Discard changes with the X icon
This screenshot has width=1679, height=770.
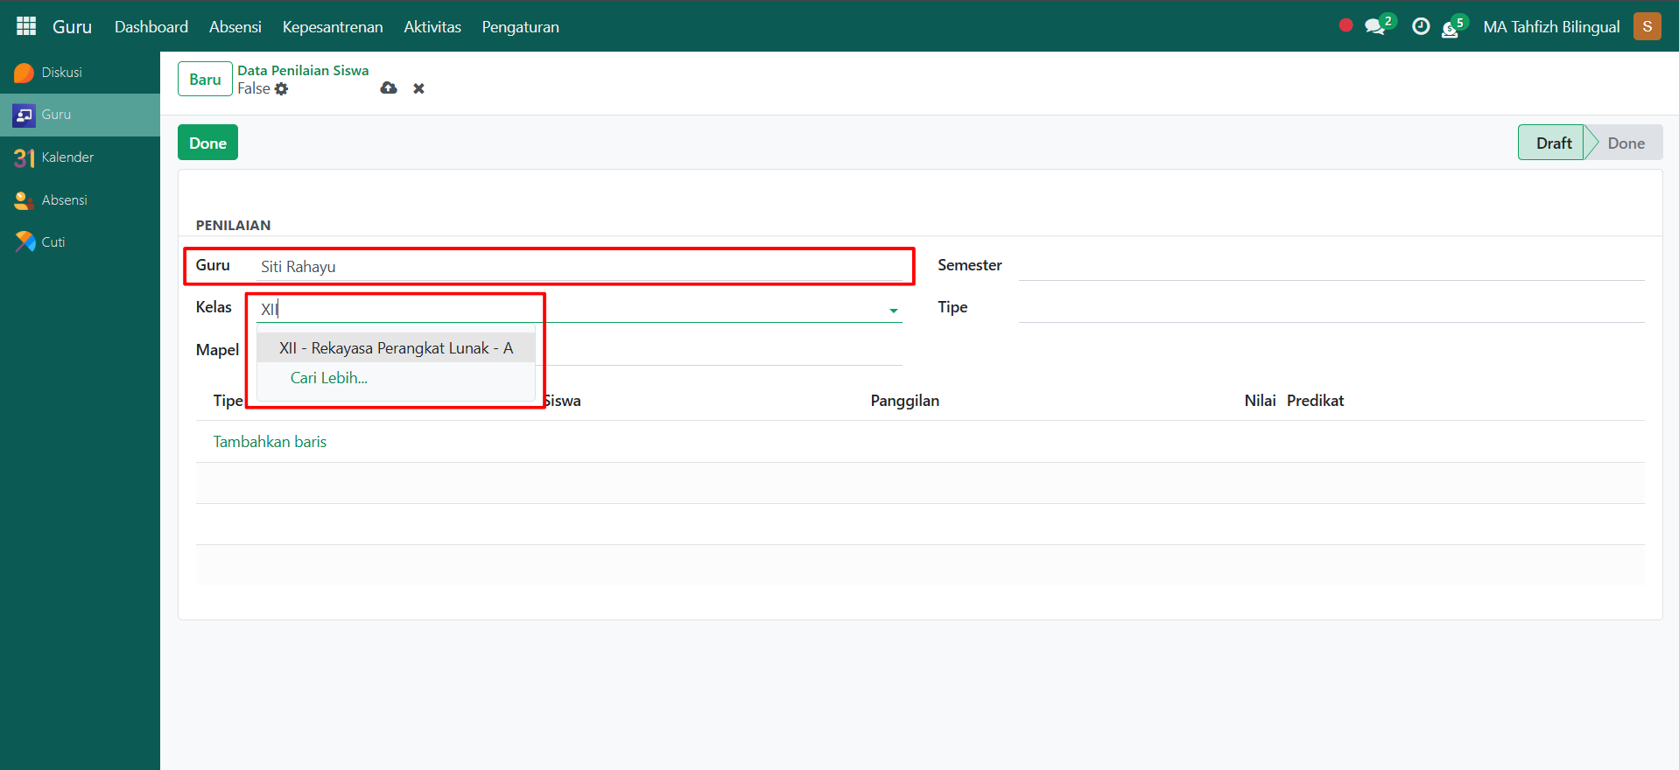(418, 88)
